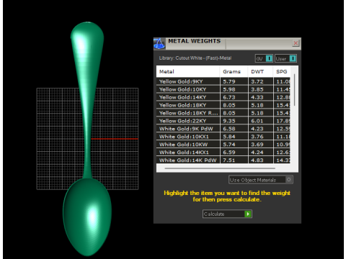
Task: Click the Library: Cutout White label
Action: tap(195, 58)
